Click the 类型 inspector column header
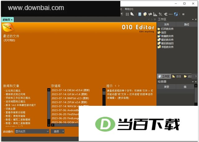This screenshot has width=199, height=142. tap(166, 87)
